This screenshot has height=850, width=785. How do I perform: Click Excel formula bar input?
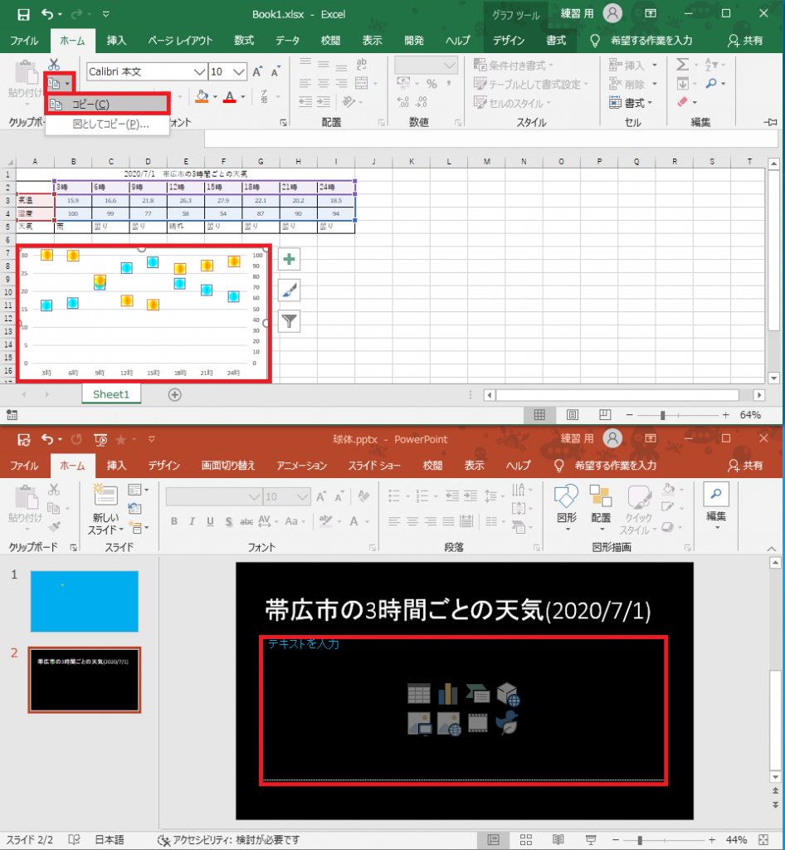coord(490,139)
